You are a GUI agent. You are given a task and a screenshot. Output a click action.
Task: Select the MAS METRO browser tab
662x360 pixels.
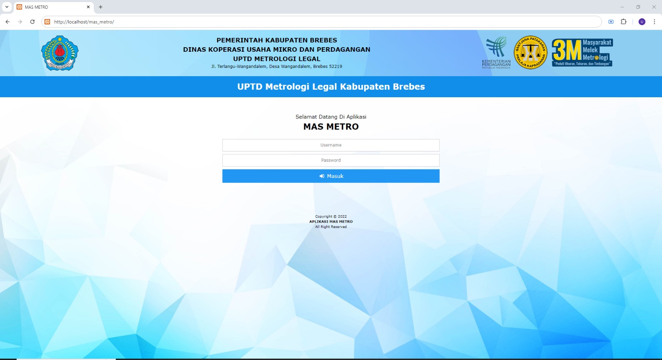coord(54,7)
